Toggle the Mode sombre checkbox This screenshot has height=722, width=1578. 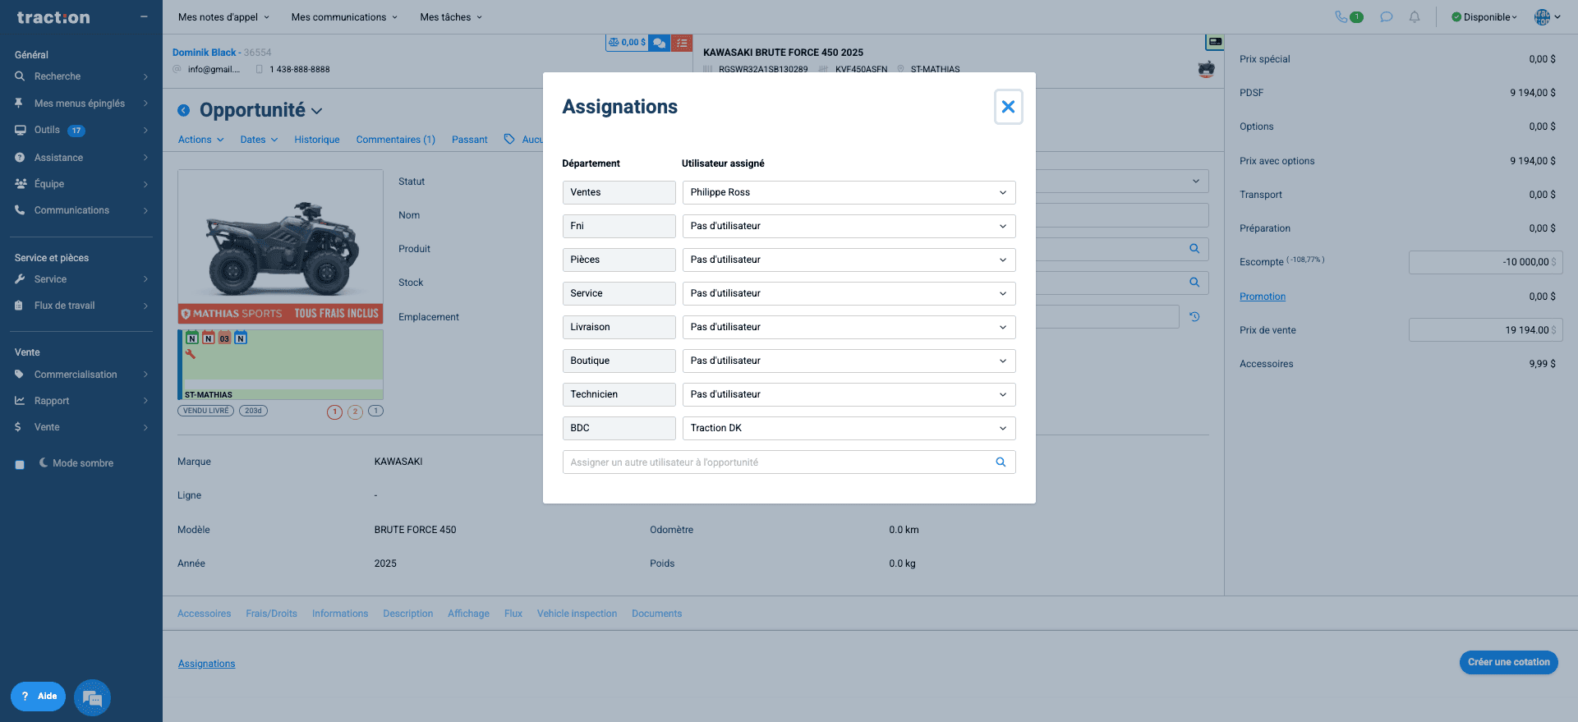point(20,464)
